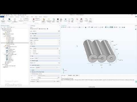Open the Parameters ribbon button

point(21,20)
